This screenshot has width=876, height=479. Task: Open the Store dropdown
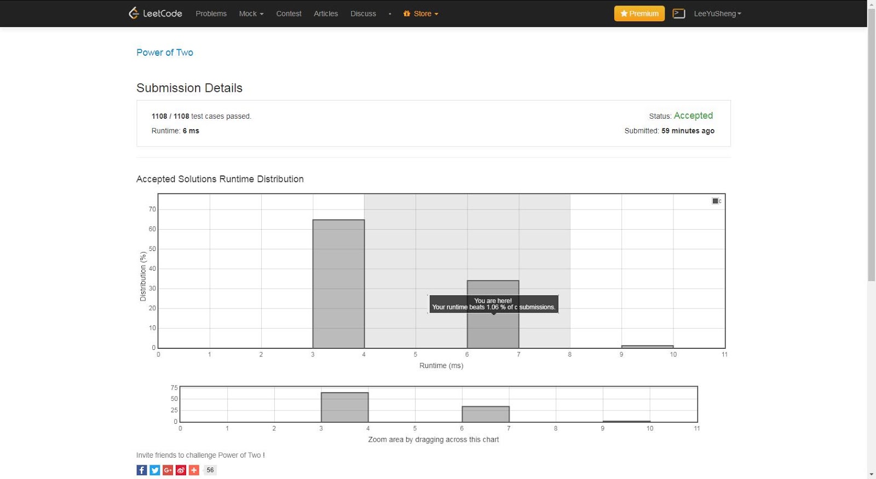pos(421,14)
